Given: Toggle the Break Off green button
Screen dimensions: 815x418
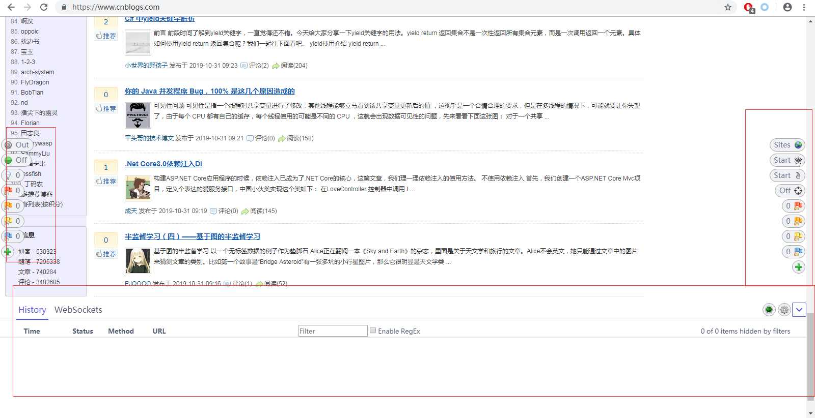Looking at the screenshot, I should click(16, 160).
